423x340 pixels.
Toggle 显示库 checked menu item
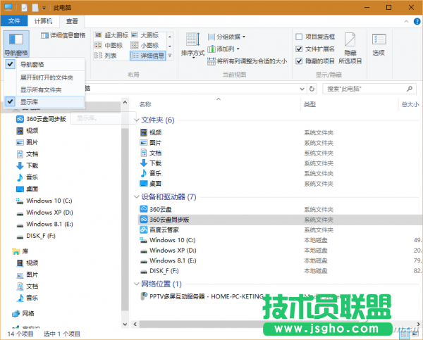pos(44,102)
